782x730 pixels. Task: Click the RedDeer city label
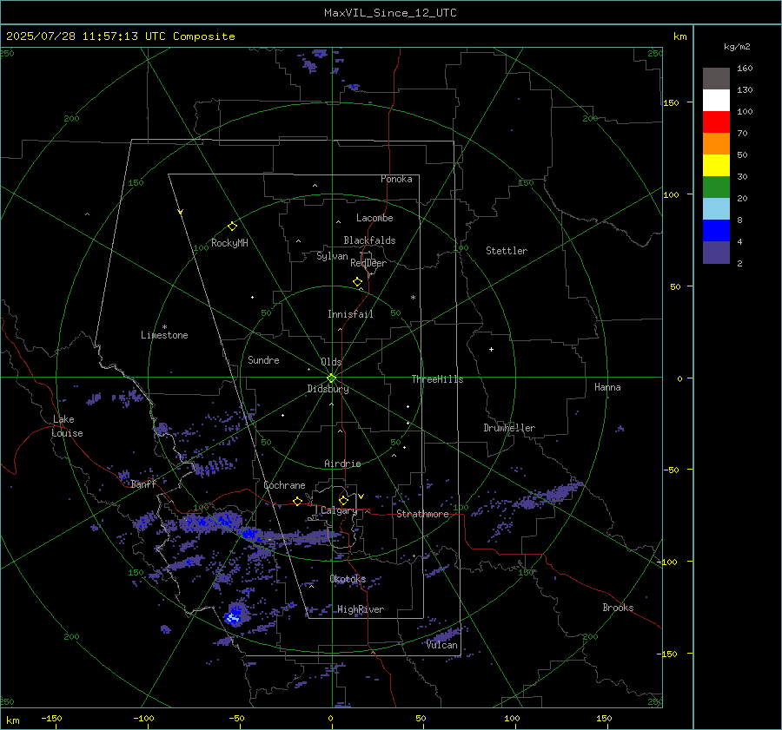(x=368, y=263)
